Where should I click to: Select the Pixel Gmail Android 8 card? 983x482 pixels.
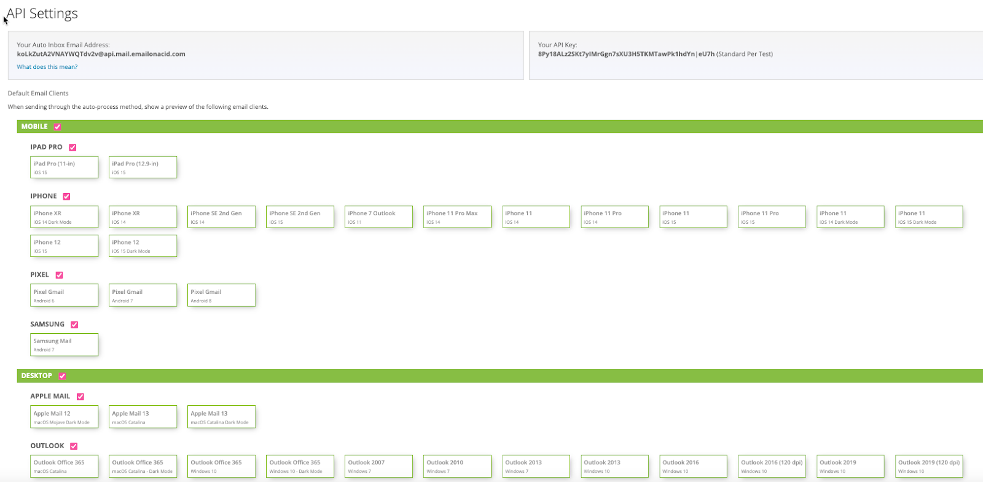tap(222, 295)
